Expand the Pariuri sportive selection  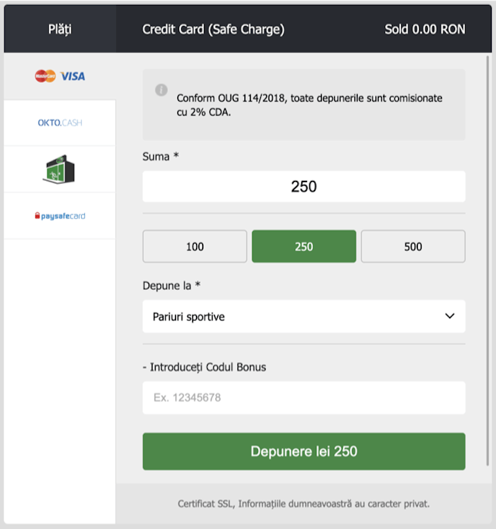303,316
